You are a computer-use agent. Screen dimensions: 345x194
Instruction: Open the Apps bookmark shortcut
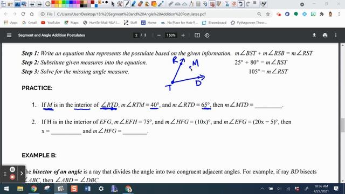(x=11, y=23)
